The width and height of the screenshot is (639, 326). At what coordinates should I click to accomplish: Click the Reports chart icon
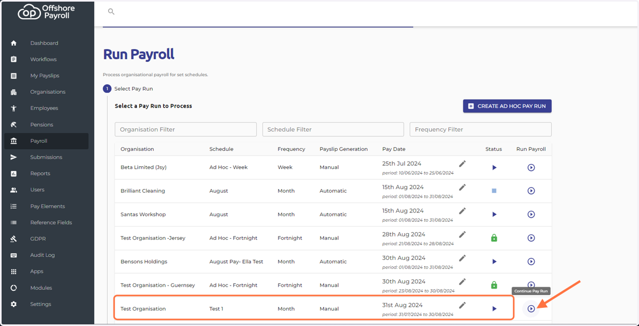pyautogui.click(x=14, y=174)
